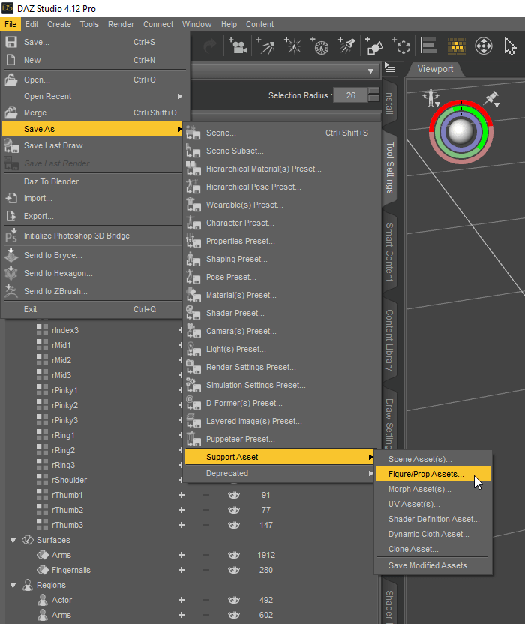Open the Window menu
Screen dimensions: 525x624
[196, 24]
